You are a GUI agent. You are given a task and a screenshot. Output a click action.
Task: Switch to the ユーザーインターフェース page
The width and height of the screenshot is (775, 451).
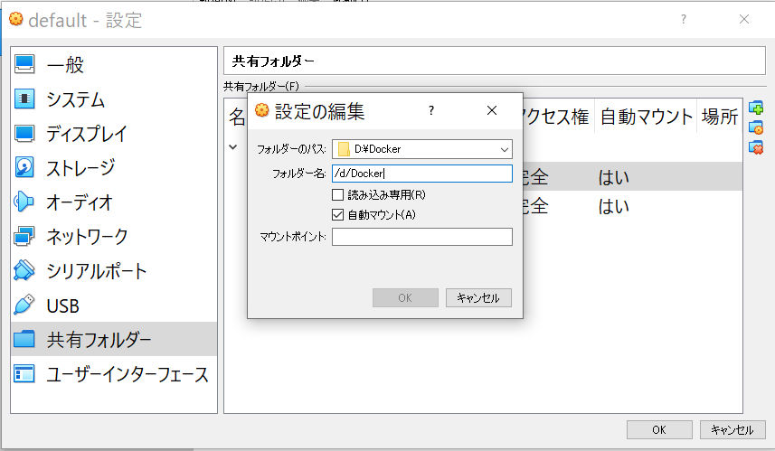127,374
